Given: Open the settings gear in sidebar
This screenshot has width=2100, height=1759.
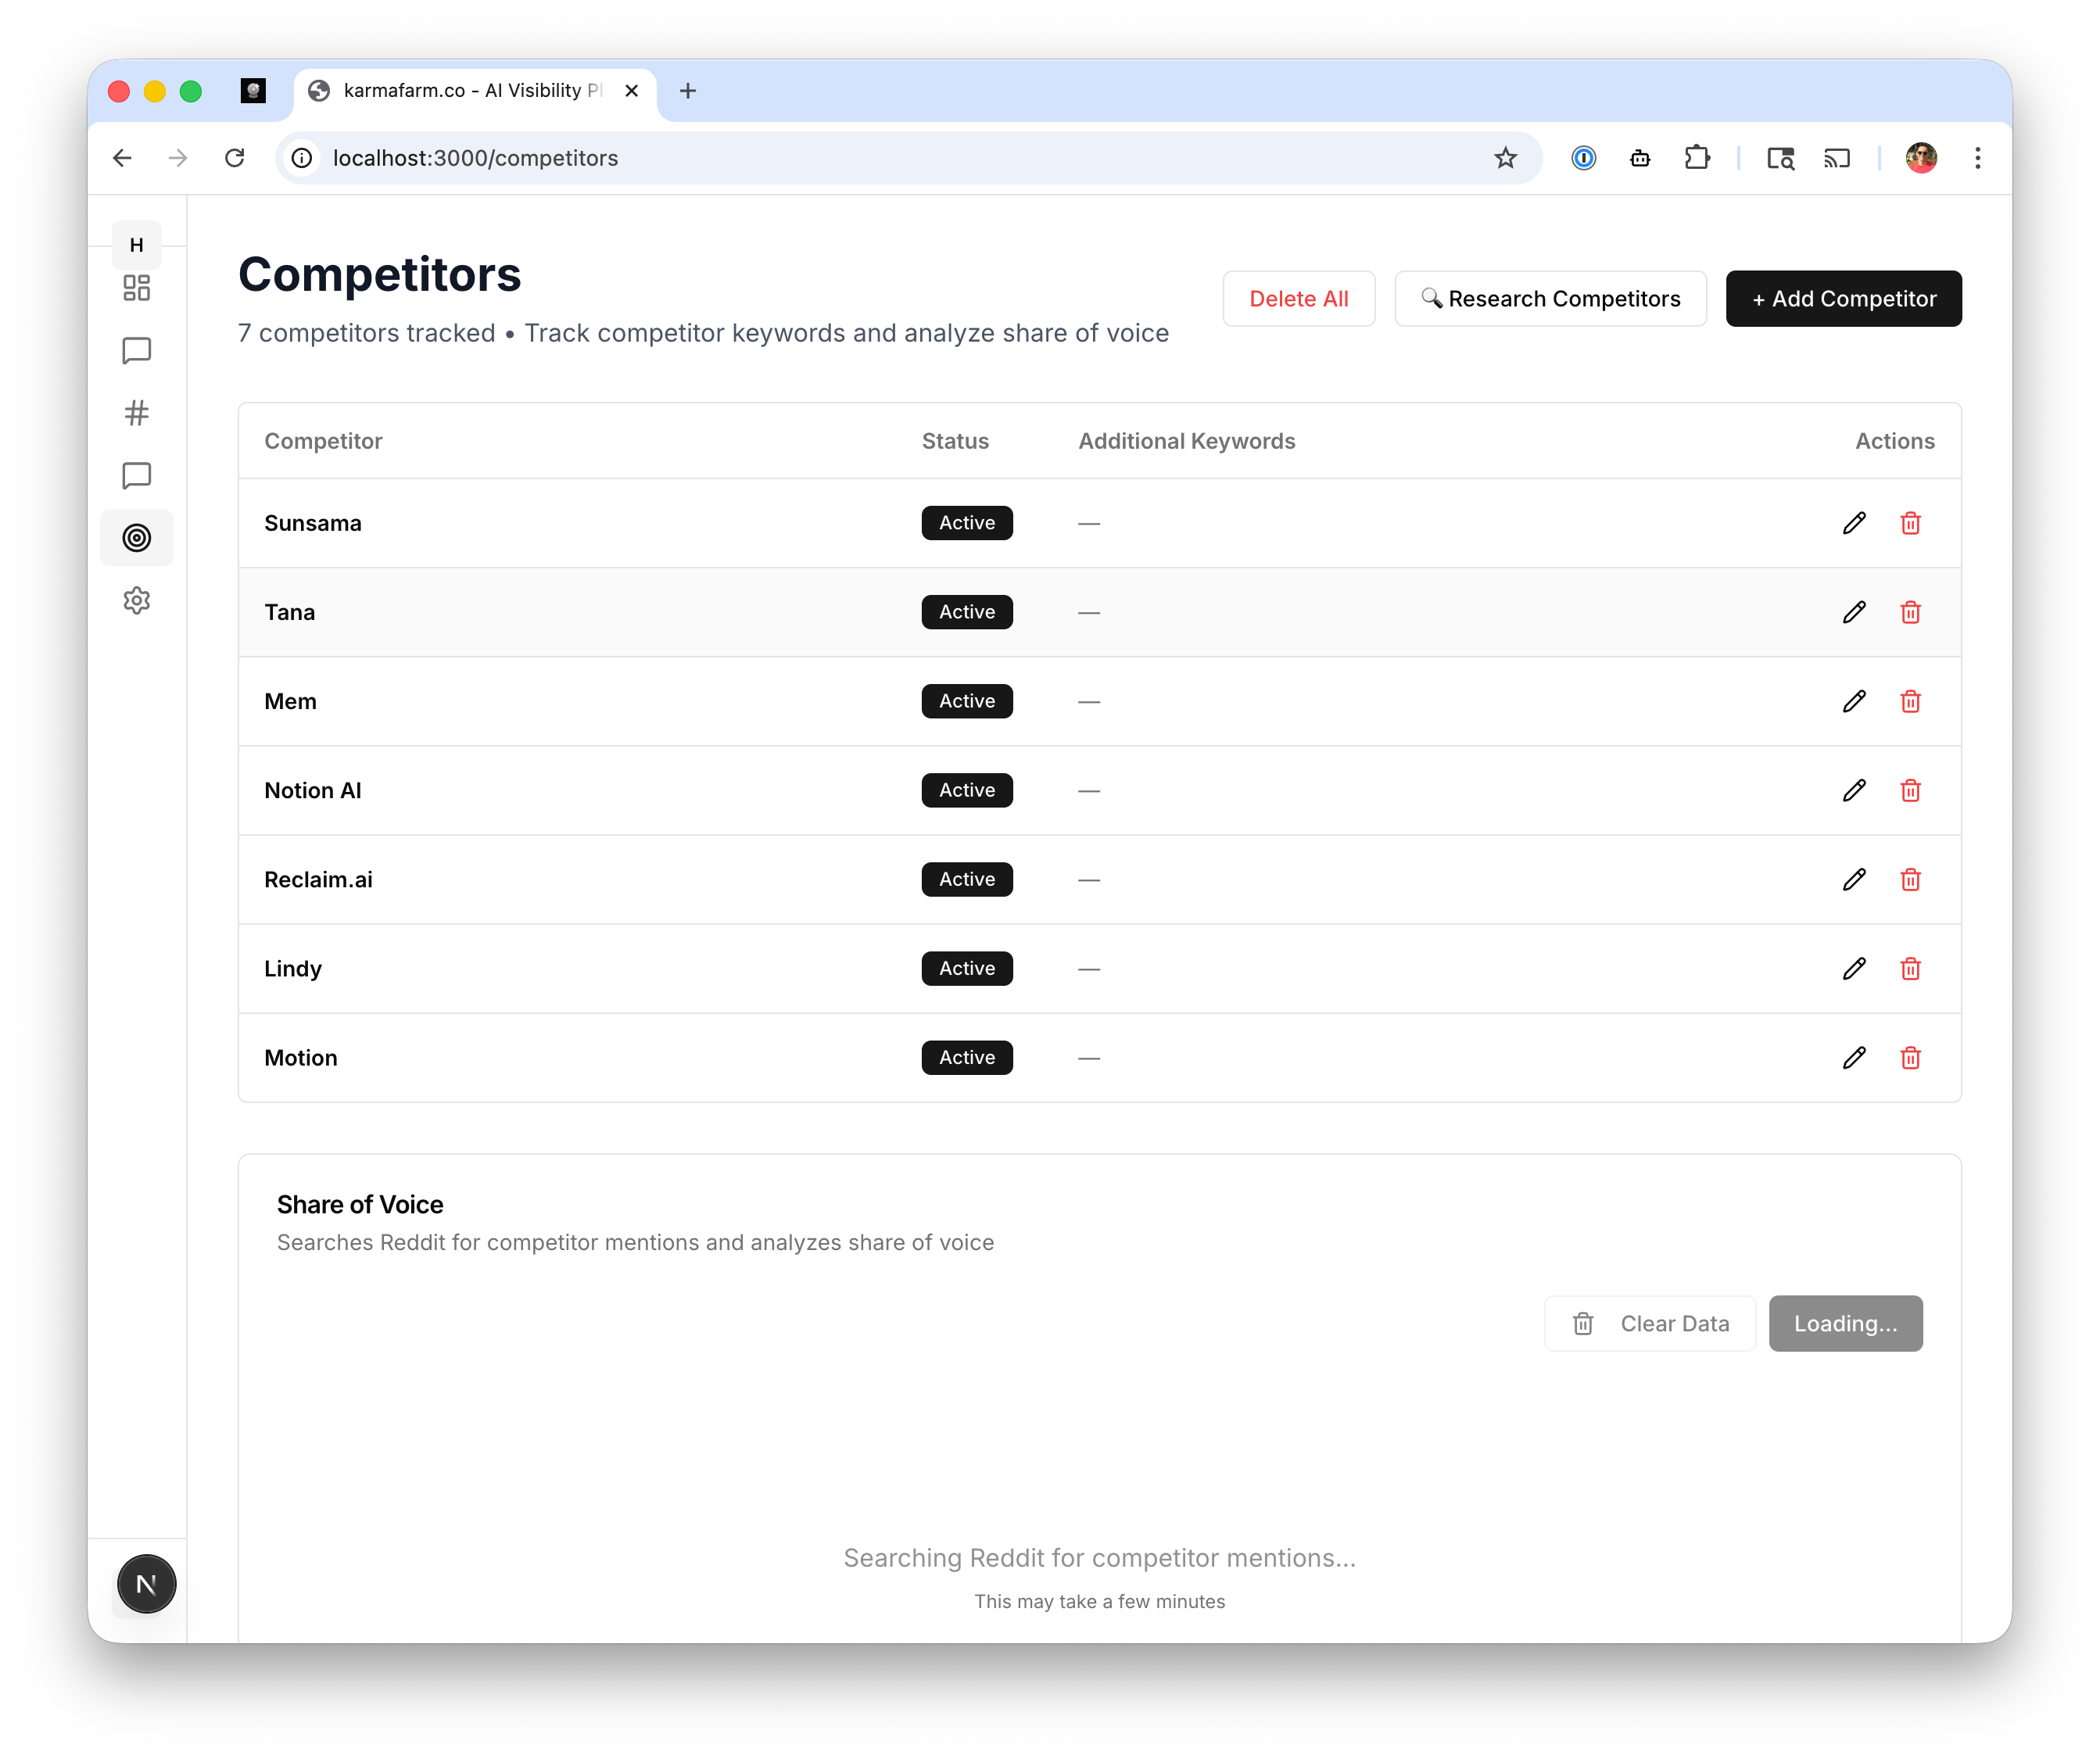Looking at the screenshot, I should point(136,600).
